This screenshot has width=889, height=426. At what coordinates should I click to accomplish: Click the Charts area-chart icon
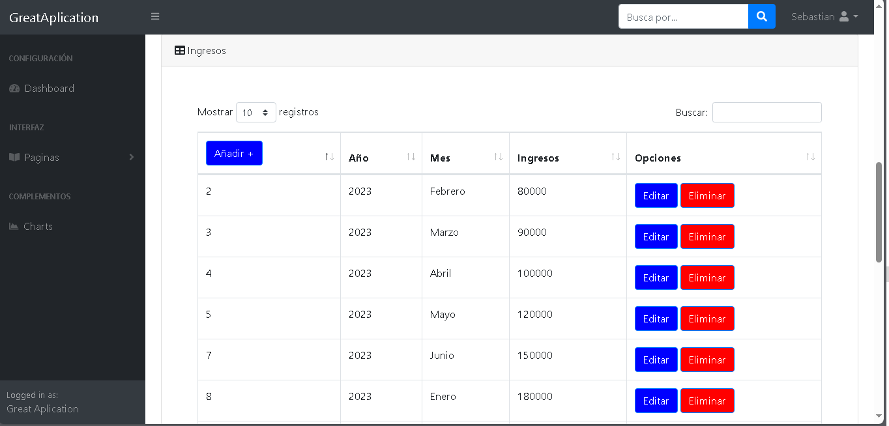(14, 227)
